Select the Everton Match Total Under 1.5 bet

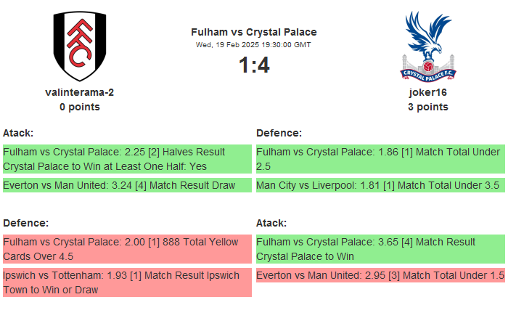(380, 275)
